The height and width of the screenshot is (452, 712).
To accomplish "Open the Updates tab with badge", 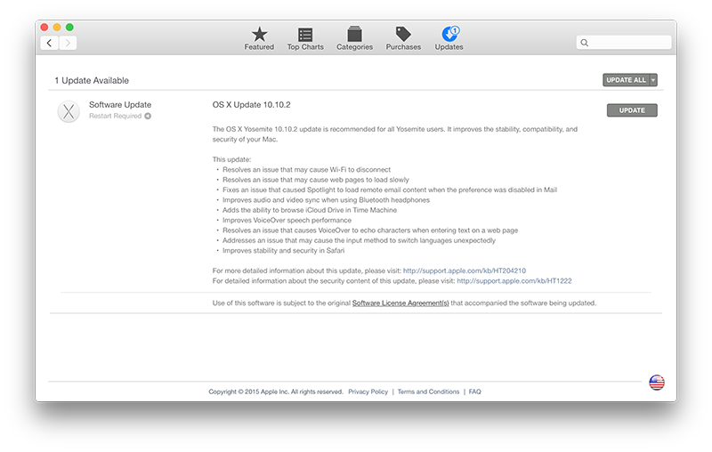I will coord(449,38).
